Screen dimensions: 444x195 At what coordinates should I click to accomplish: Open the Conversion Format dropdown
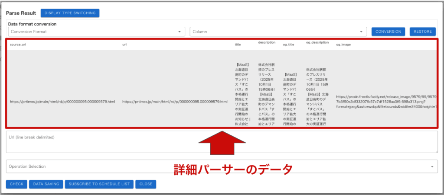click(96, 32)
